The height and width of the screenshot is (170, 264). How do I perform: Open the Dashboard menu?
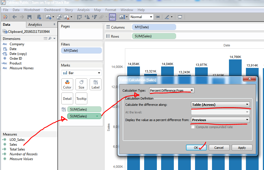(52, 10)
